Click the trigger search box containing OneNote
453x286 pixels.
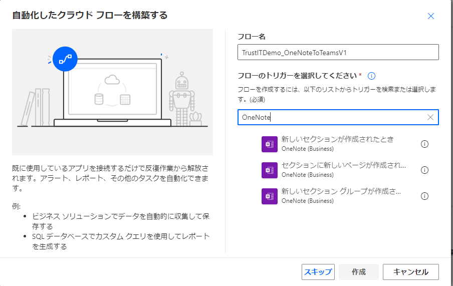[331, 117]
